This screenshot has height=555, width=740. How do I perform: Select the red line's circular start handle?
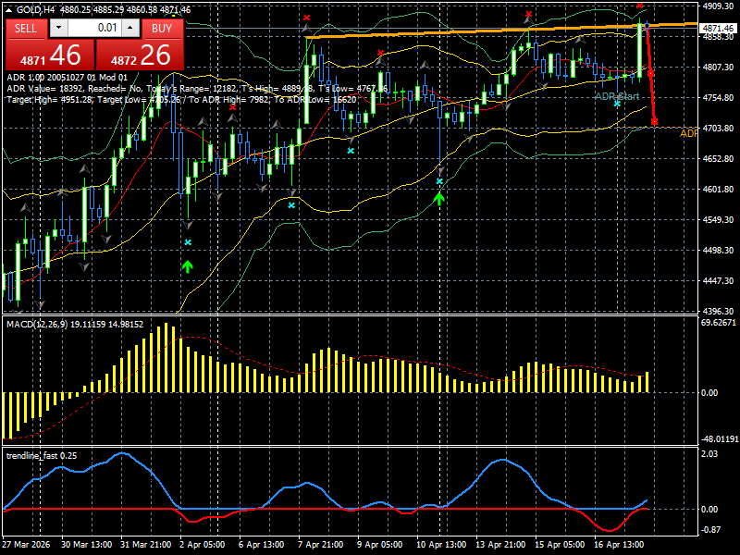coord(647,26)
